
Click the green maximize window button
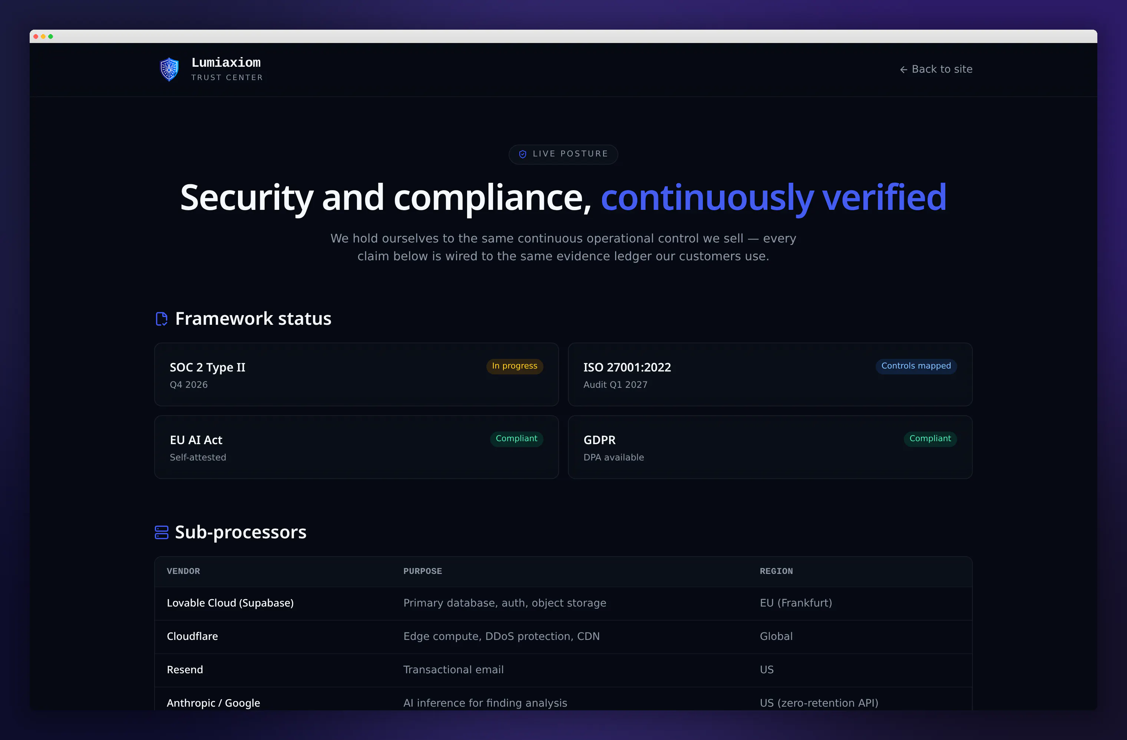[51, 36]
